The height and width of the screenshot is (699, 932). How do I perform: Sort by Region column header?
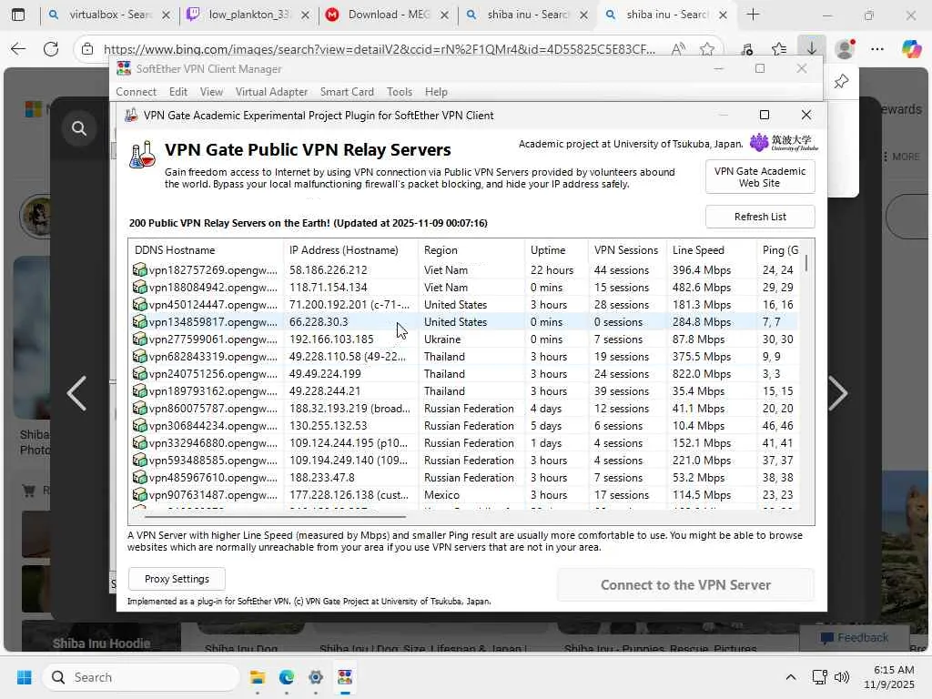(x=471, y=250)
